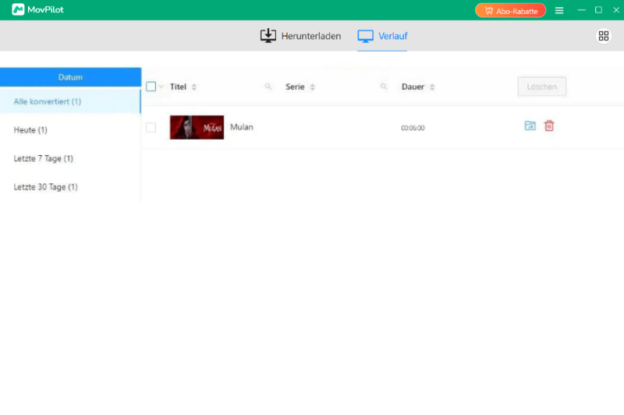Screen dimensions: 624x415
Task: Open the Abo-Rabatte subscription offer
Action: (x=510, y=11)
